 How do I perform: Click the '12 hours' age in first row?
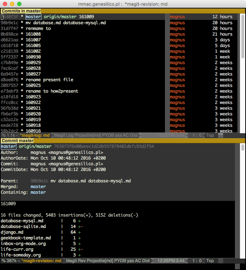(222, 17)
